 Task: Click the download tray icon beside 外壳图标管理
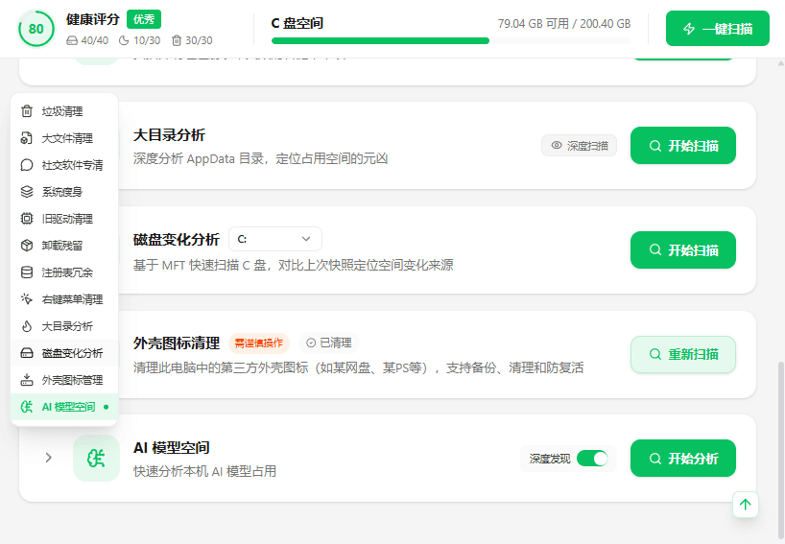coord(27,380)
